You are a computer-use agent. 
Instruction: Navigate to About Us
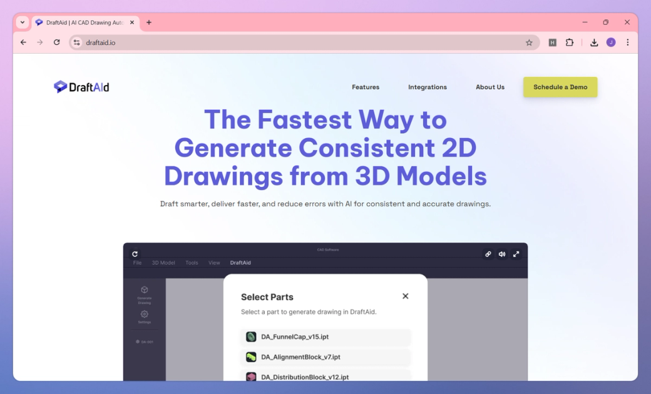pos(490,87)
